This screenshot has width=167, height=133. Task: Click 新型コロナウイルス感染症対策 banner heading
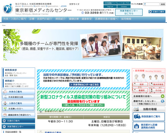tap(83, 97)
